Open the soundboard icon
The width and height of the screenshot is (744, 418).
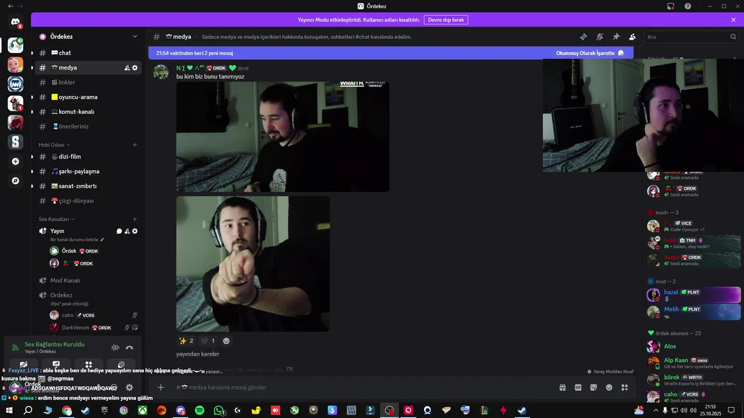(x=121, y=365)
